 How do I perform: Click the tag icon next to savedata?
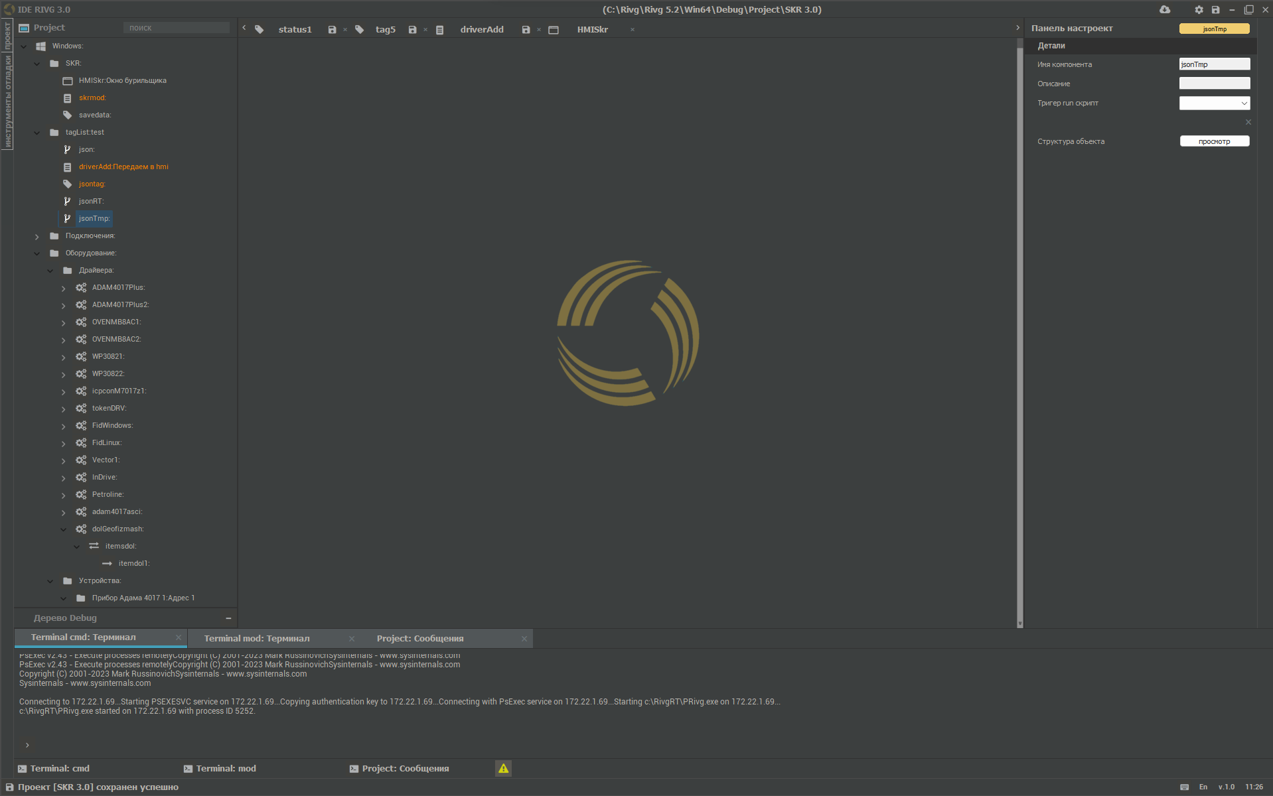coord(67,115)
